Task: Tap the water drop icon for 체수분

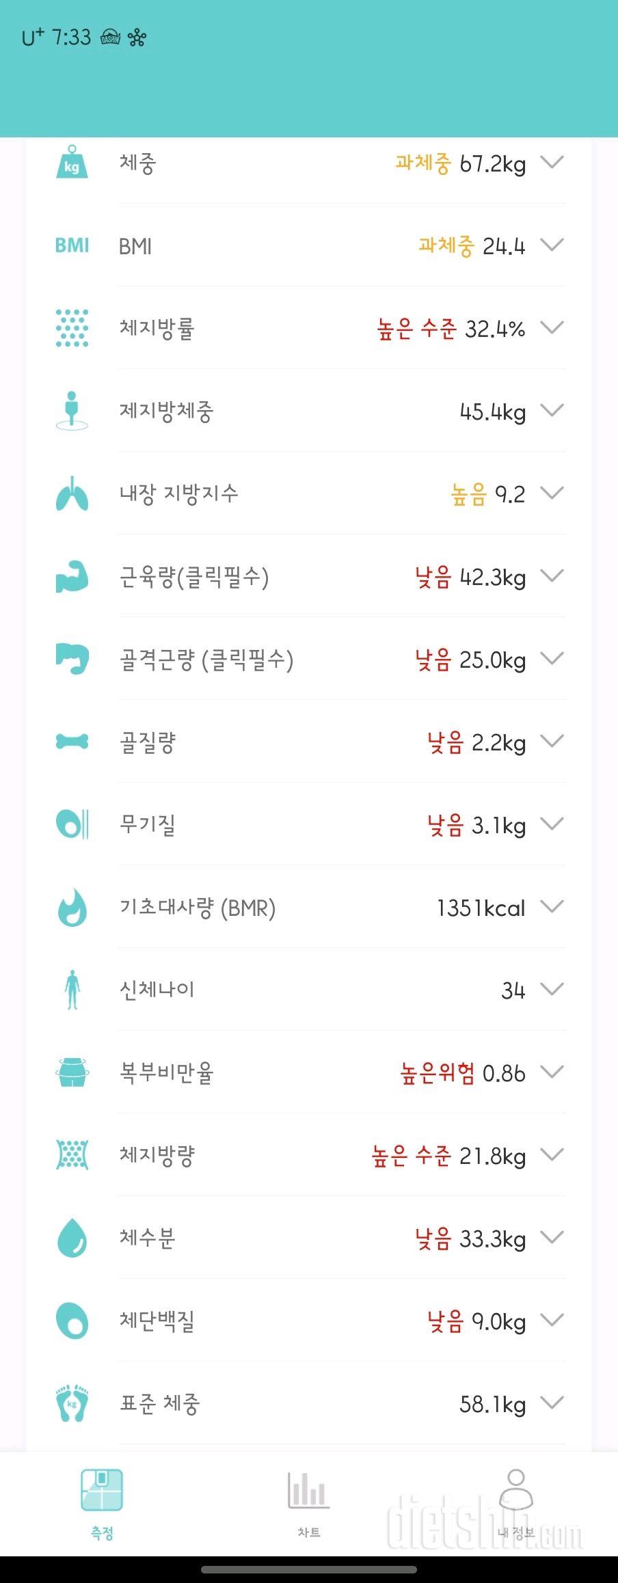Action: pos(72,1238)
